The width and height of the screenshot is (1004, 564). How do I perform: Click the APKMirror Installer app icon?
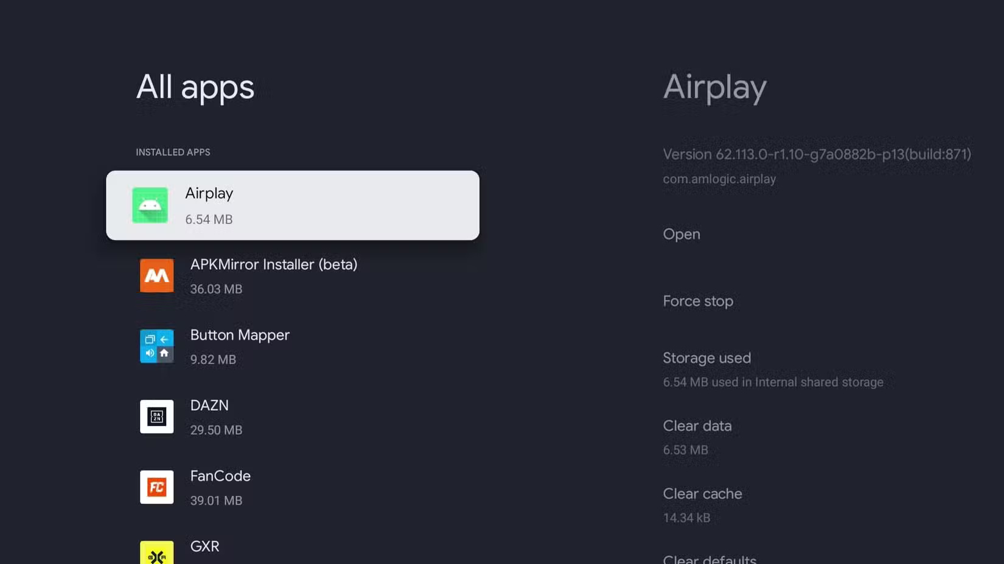pyautogui.click(x=156, y=276)
